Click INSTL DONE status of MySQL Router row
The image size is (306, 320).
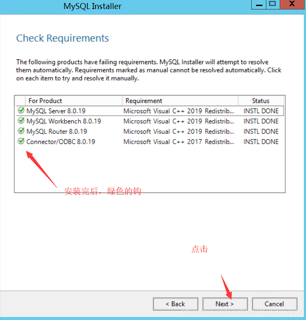[261, 131]
